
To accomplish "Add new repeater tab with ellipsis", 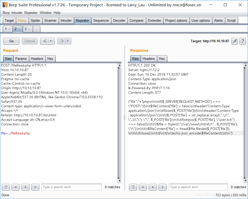I will pyautogui.click(x=36, y=29).
